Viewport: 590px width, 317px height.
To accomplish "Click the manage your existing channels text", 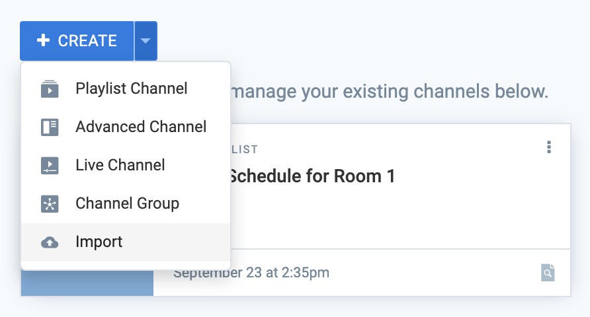I will (390, 91).
